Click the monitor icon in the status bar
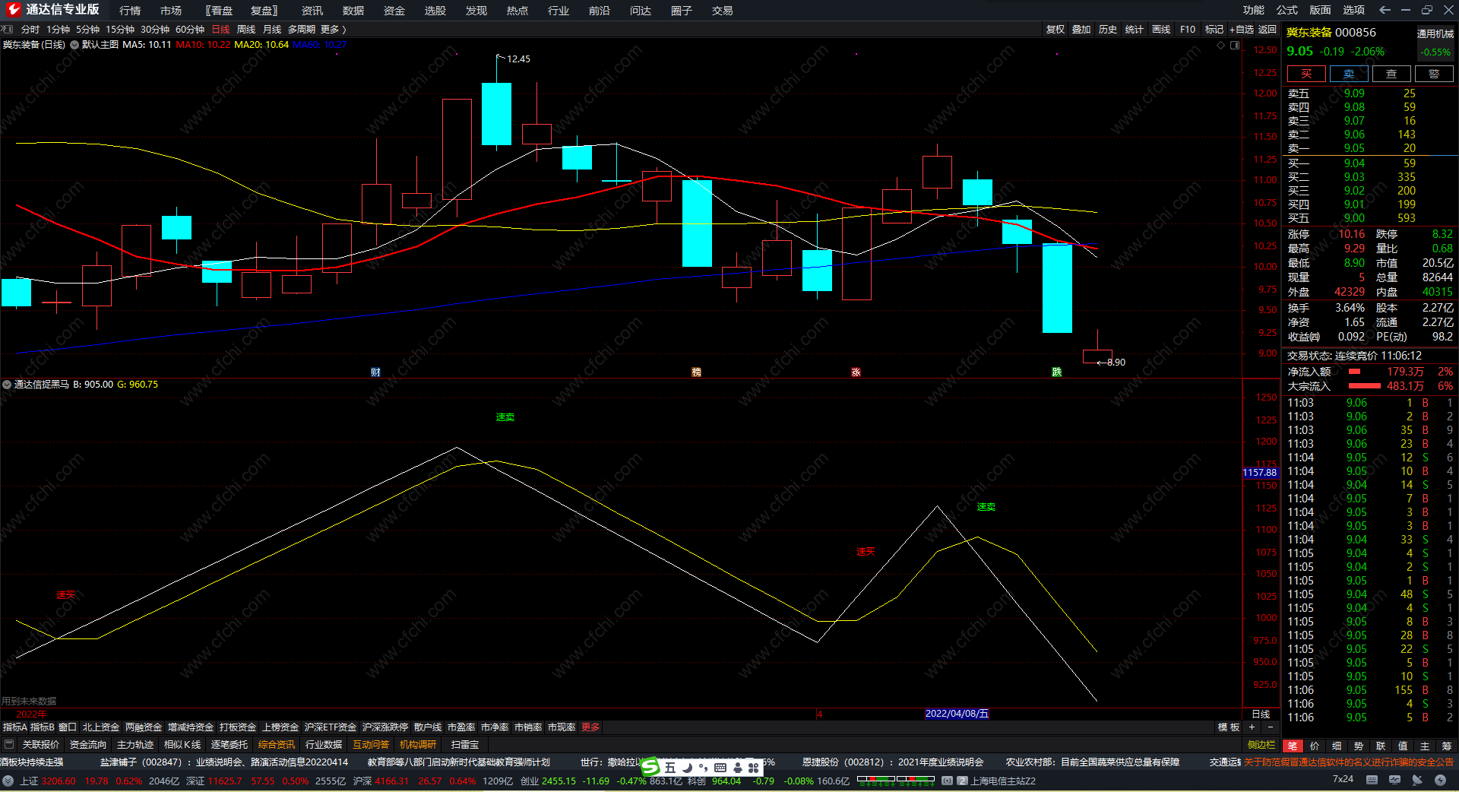The height and width of the screenshot is (792, 1459). click(1394, 780)
